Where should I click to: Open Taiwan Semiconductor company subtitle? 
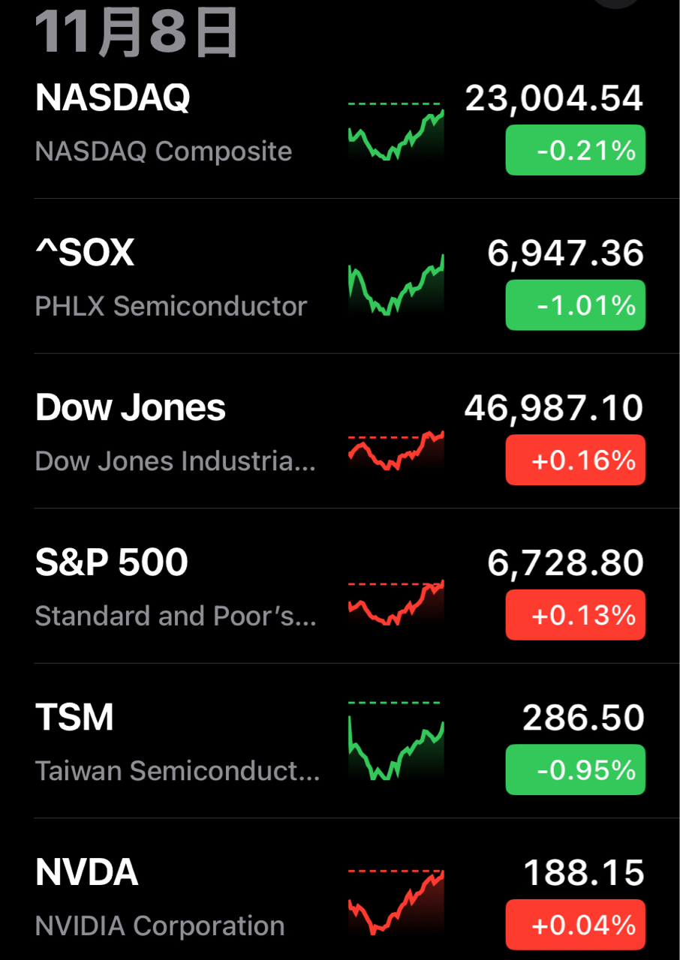(177, 771)
